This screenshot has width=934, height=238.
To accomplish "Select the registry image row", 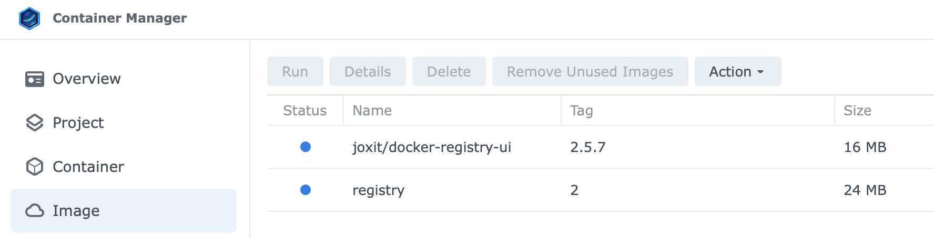I will (x=601, y=190).
